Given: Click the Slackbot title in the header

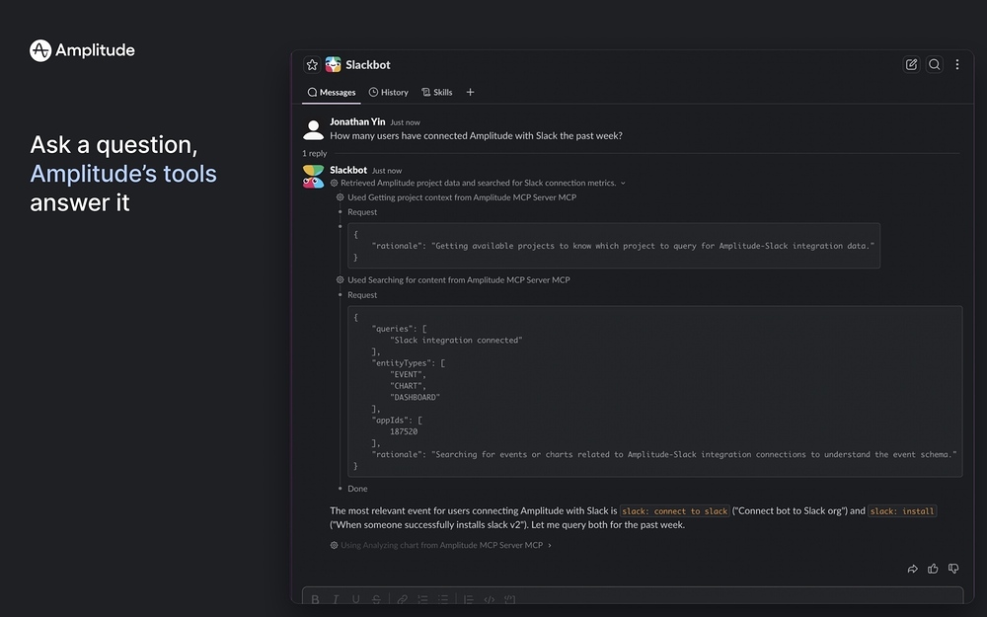Looking at the screenshot, I should click(x=367, y=65).
